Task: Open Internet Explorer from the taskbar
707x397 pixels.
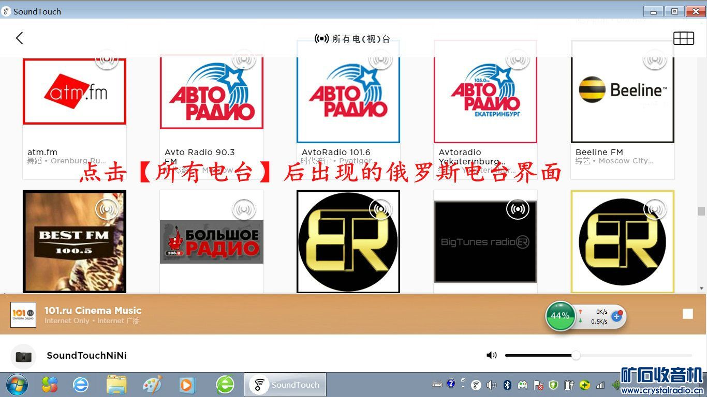Action: (x=81, y=385)
